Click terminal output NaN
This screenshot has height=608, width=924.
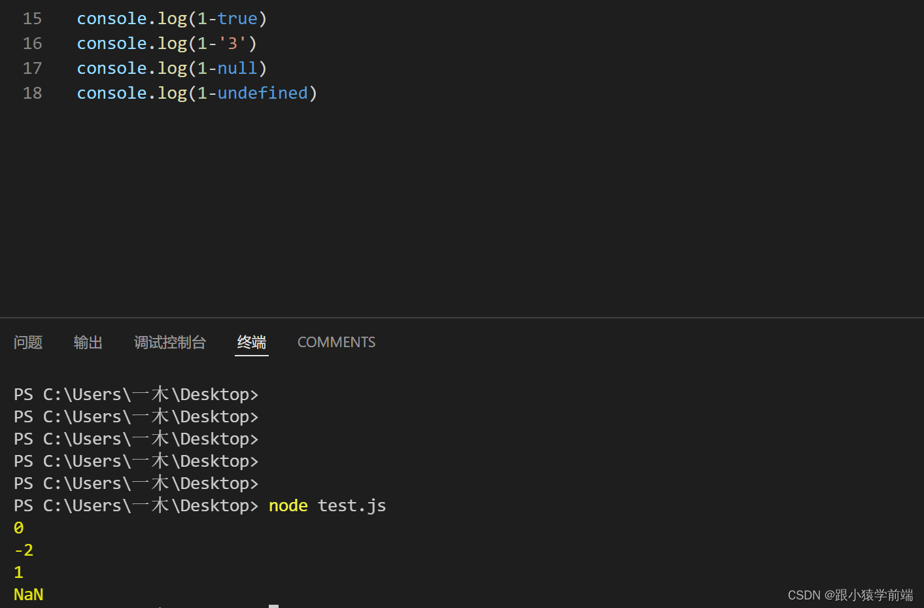coord(29,595)
